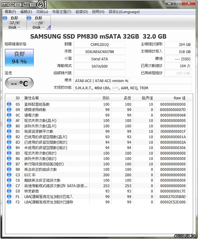Click the ID column header
The width and height of the screenshot is (198, 239).
(18, 98)
